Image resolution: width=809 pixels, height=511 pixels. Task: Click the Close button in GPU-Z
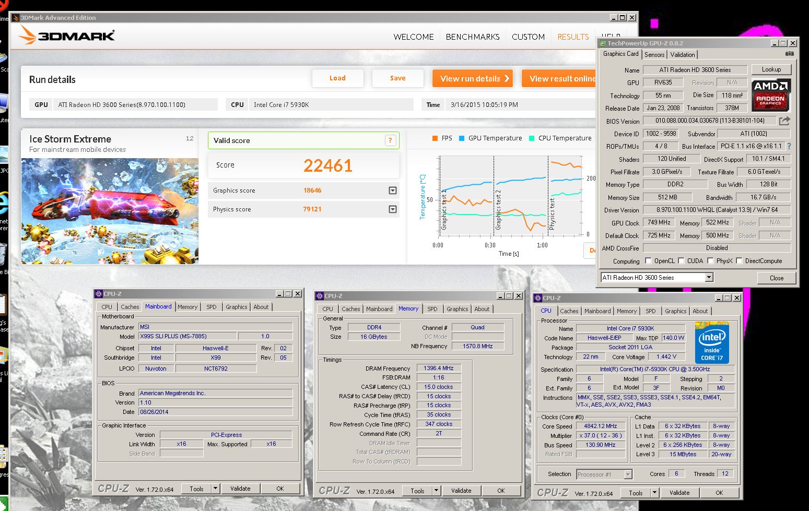pyautogui.click(x=777, y=278)
